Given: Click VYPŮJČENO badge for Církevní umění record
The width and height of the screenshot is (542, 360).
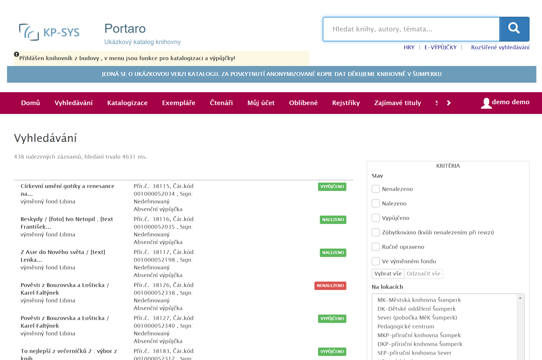Looking at the screenshot, I should [332, 187].
